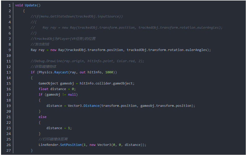Click line number 9 in the gutter
246x155 pixels.
click(x=9, y=50)
